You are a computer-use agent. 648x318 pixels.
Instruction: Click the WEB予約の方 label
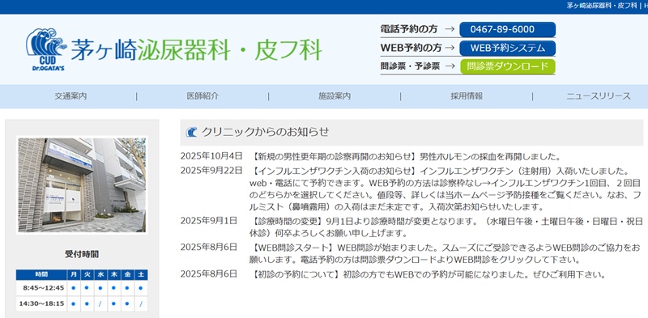411,48
